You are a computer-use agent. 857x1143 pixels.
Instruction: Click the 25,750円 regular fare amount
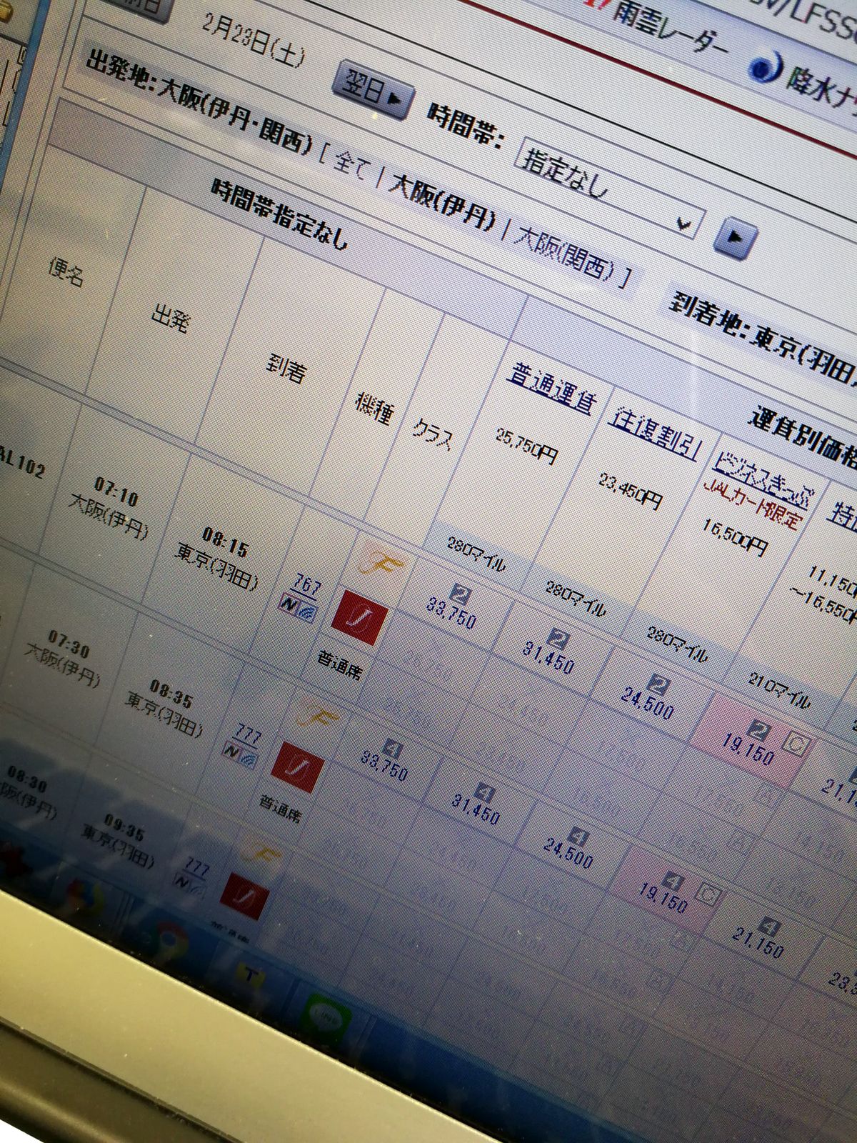pyautogui.click(x=528, y=445)
